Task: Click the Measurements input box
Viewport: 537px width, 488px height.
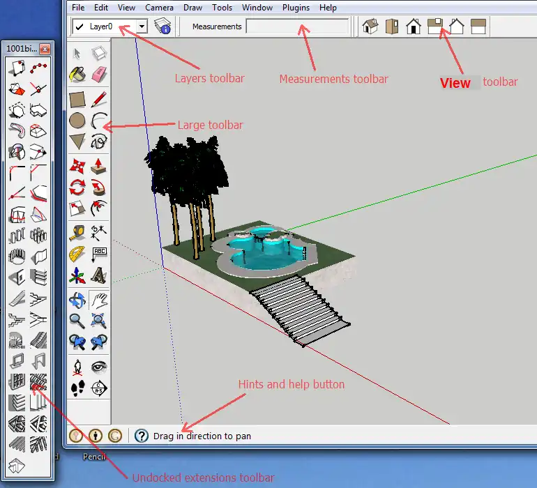Action: (297, 26)
